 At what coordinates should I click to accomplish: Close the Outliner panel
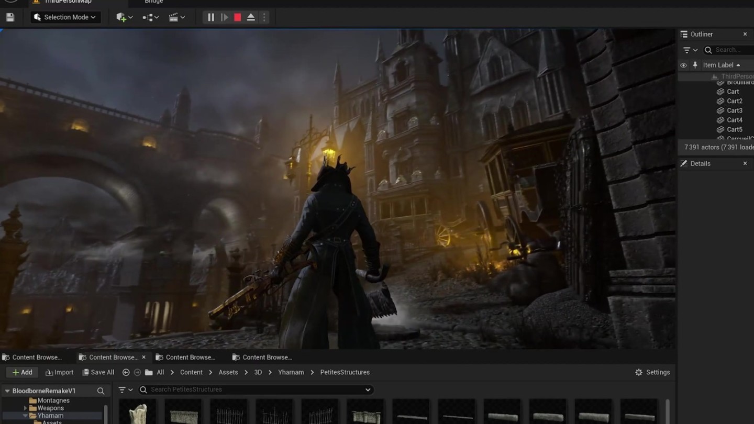tap(745, 34)
